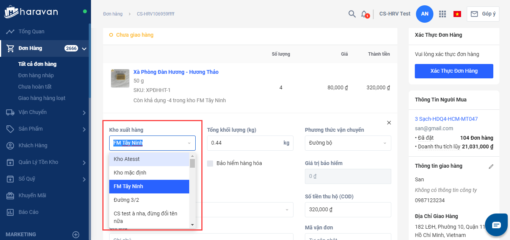Edit shipping info with pencil icon
The width and height of the screenshot is (510, 240).
pos(491,166)
